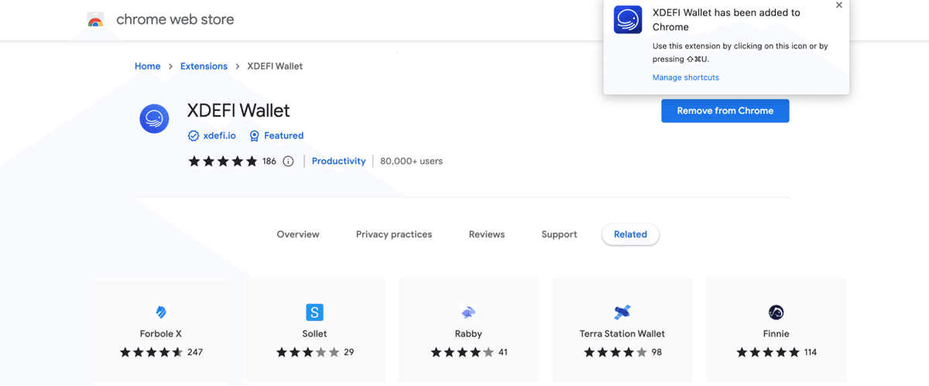Screen dimensions: 929x386
Task: Click the Terra Station Wallet satellite icon
Action: click(622, 313)
